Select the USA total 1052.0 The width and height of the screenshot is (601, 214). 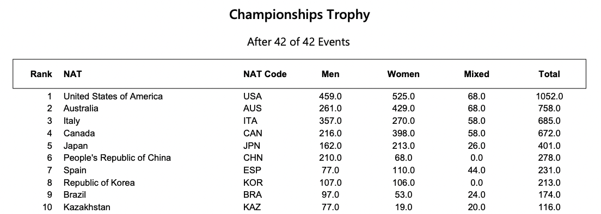[x=549, y=96]
